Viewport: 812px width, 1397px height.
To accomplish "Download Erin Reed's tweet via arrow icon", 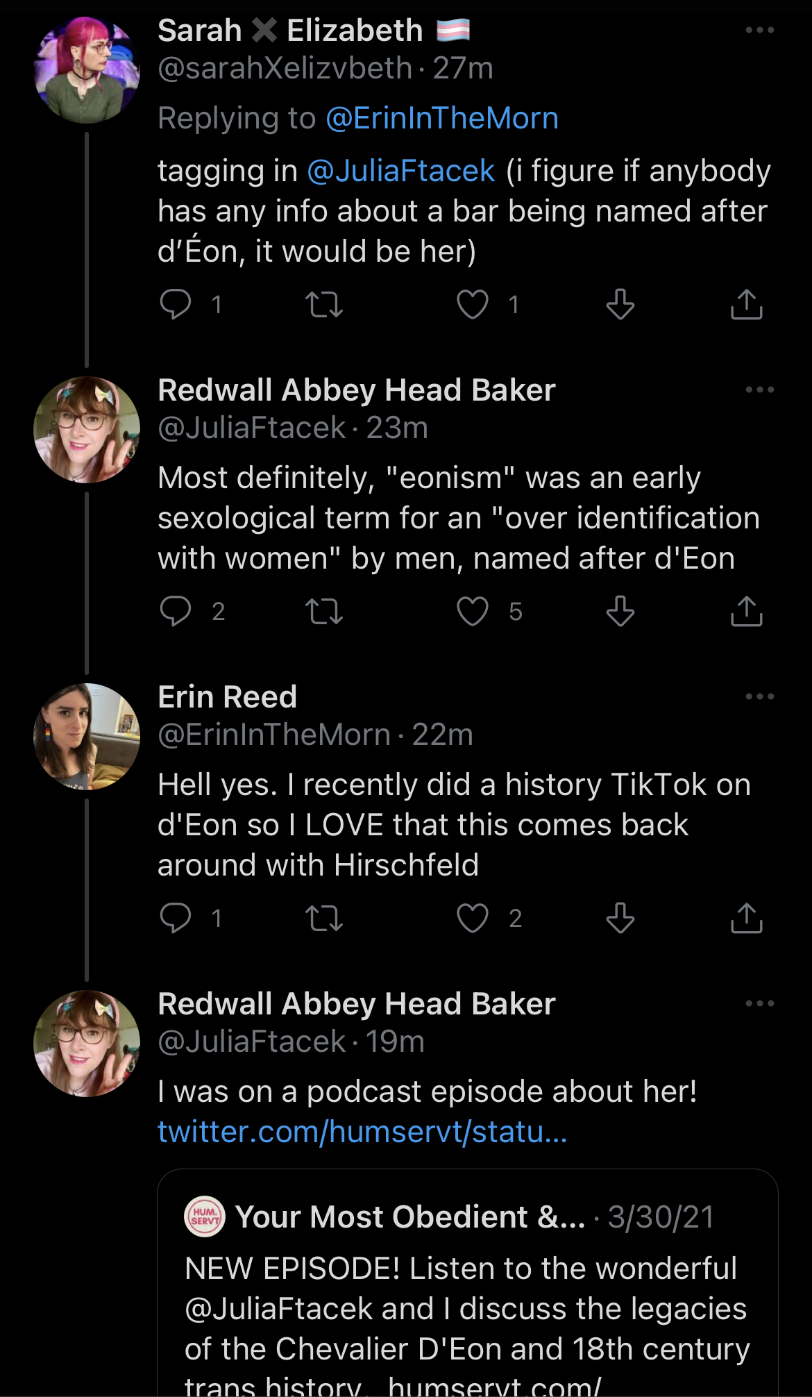I will tap(620, 918).
